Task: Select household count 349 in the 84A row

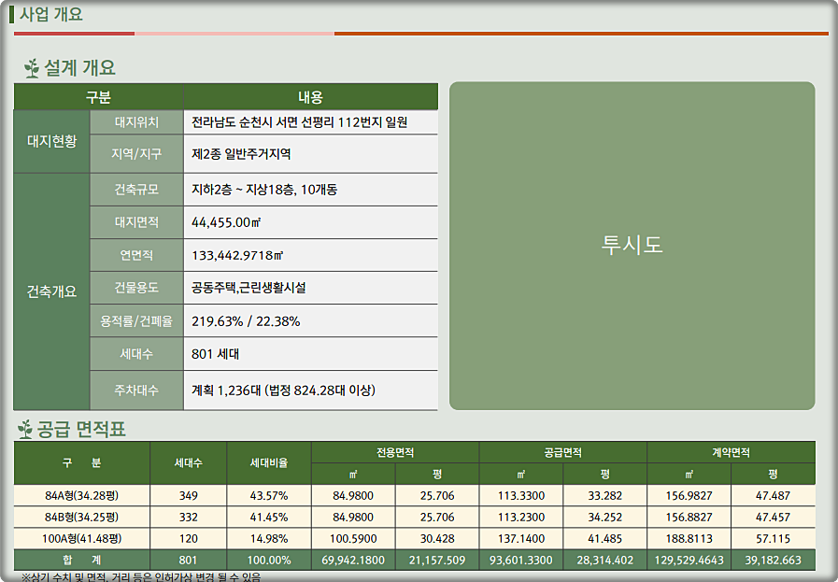Action: tap(189, 496)
